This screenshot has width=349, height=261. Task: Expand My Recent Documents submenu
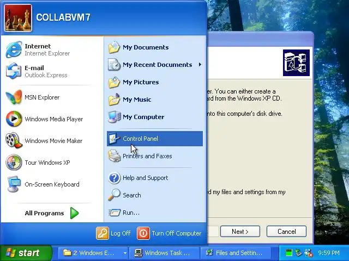click(x=200, y=65)
